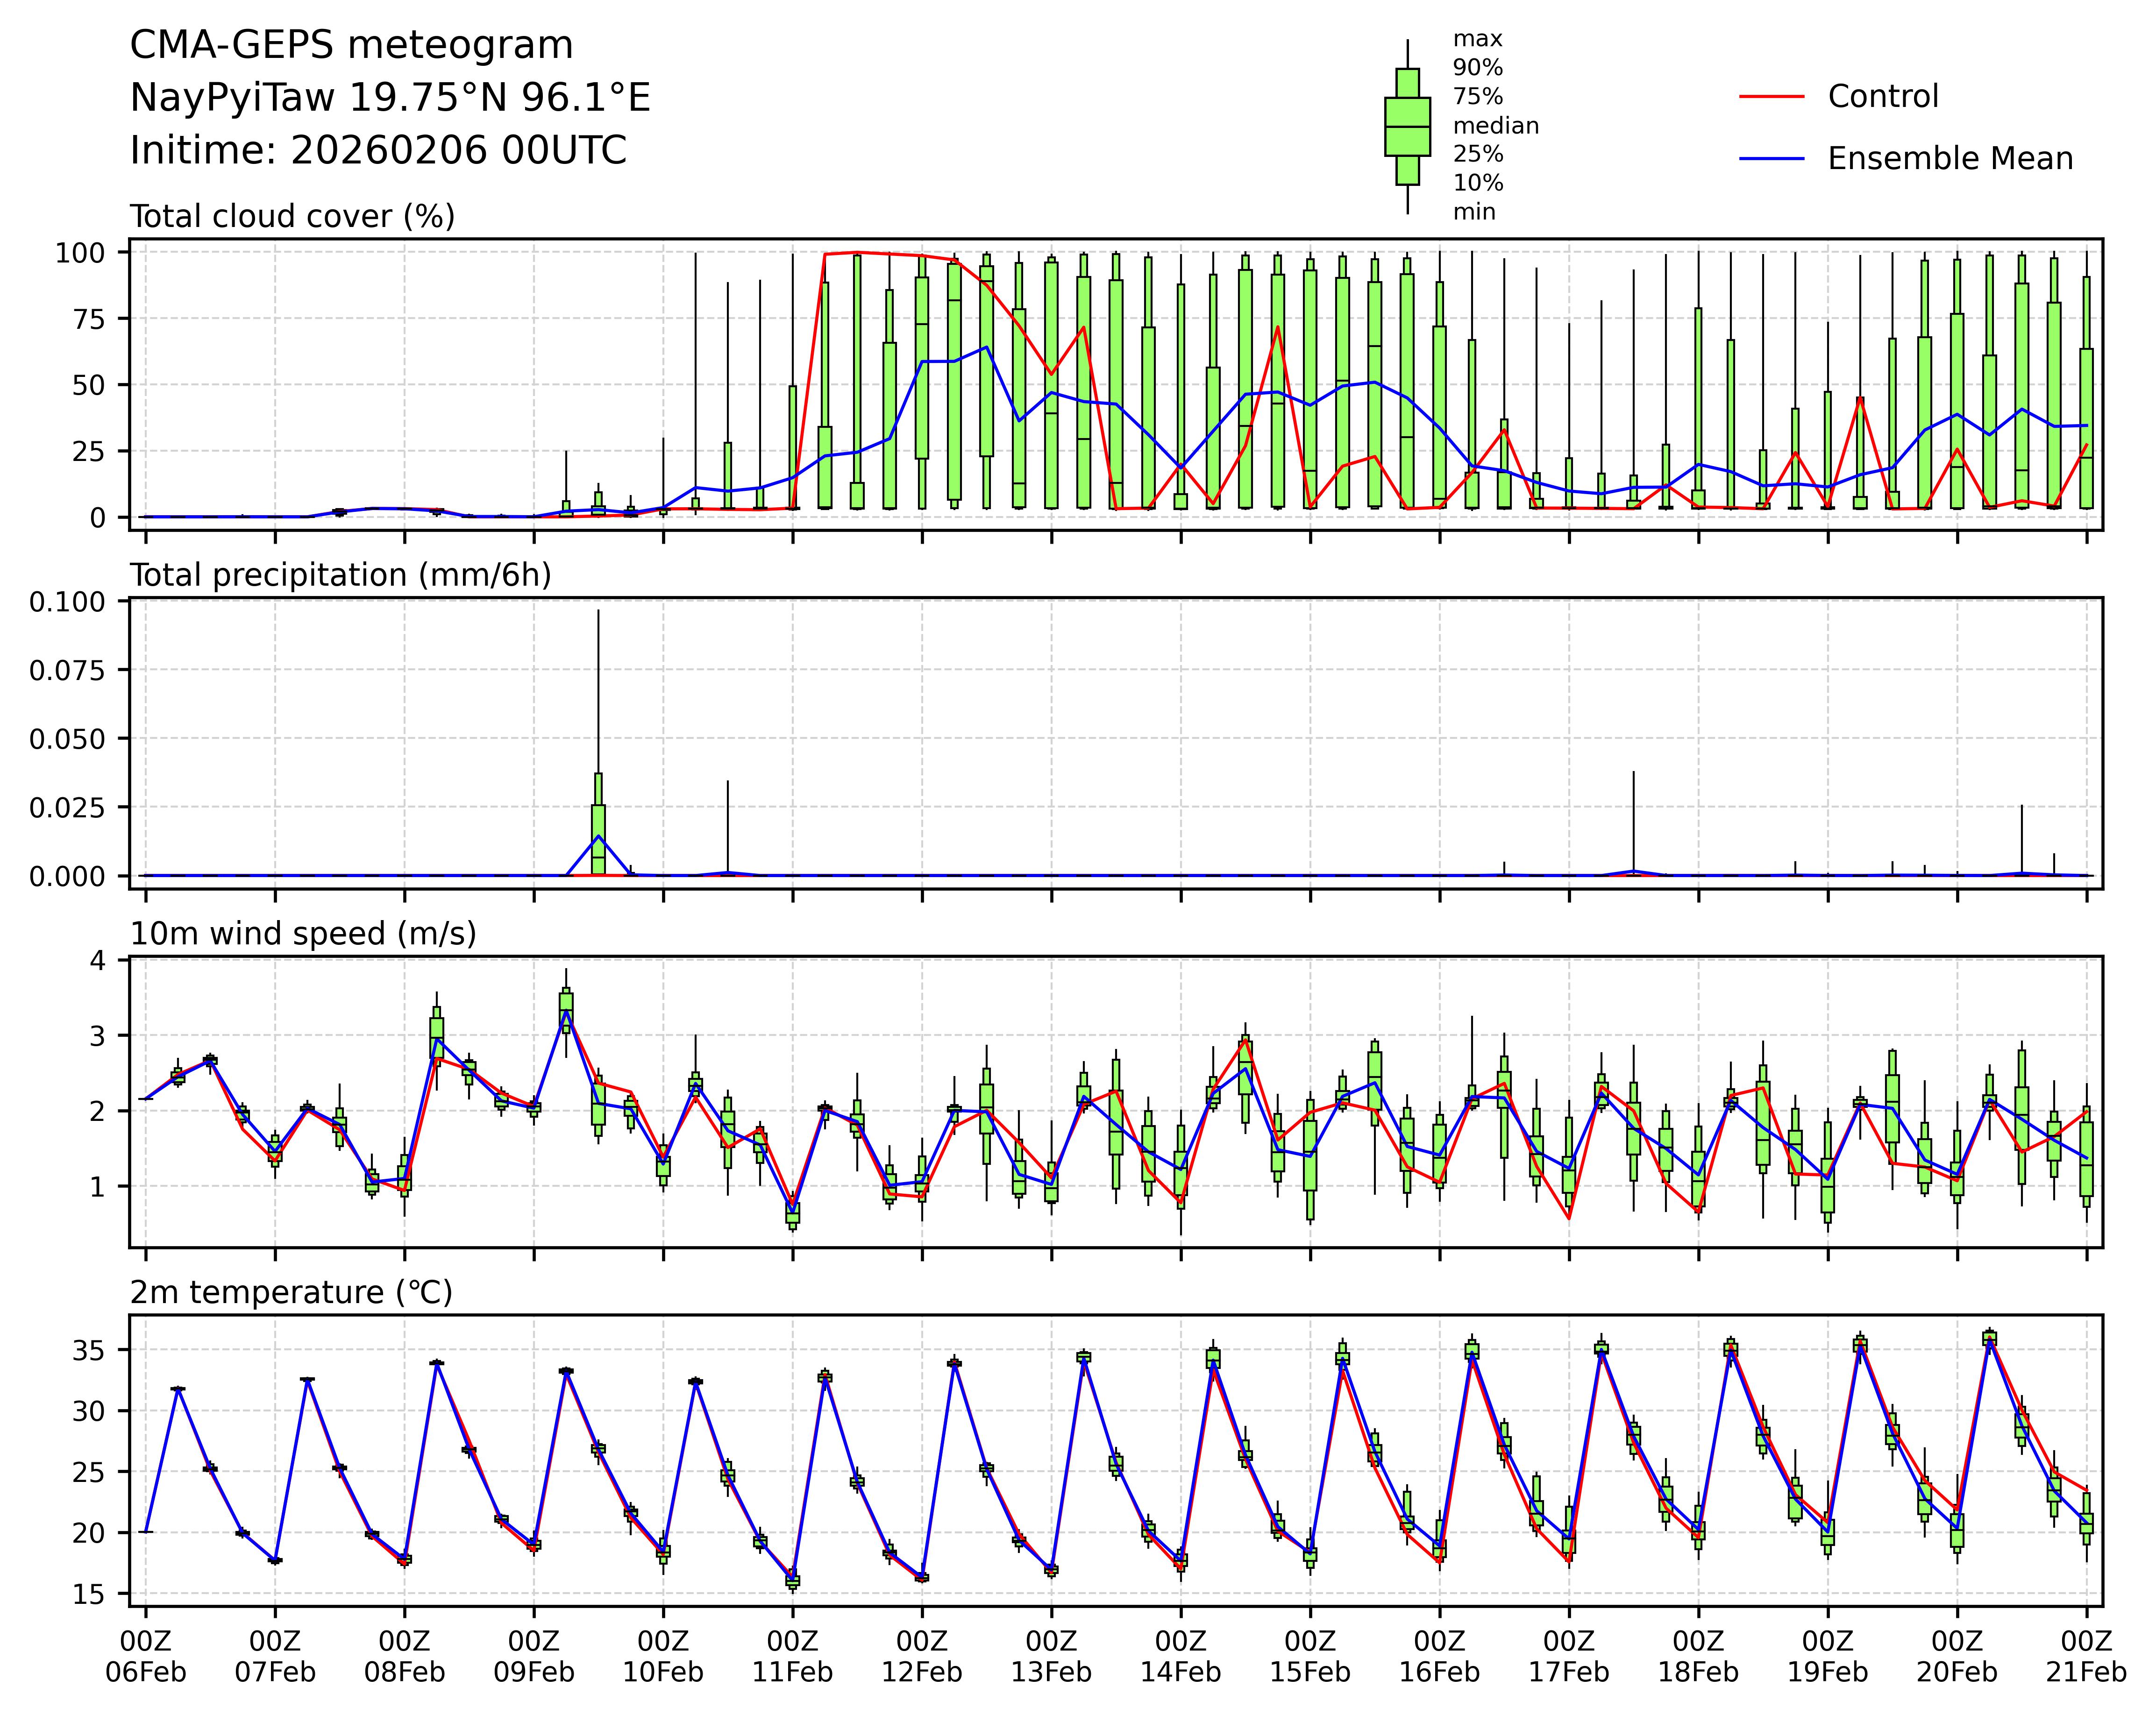This screenshot has width=2156, height=1715.
Task: Click the 'Ensemble Mean' legend label
Action: pyautogui.click(x=1950, y=159)
